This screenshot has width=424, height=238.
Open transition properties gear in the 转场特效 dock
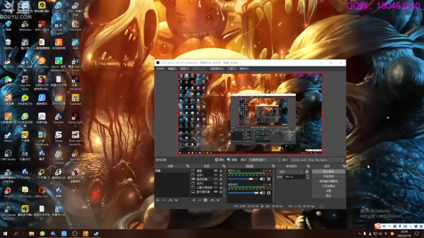click(x=307, y=171)
